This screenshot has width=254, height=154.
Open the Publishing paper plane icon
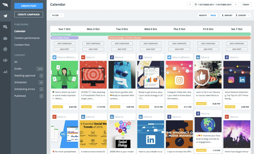pos(5,16)
